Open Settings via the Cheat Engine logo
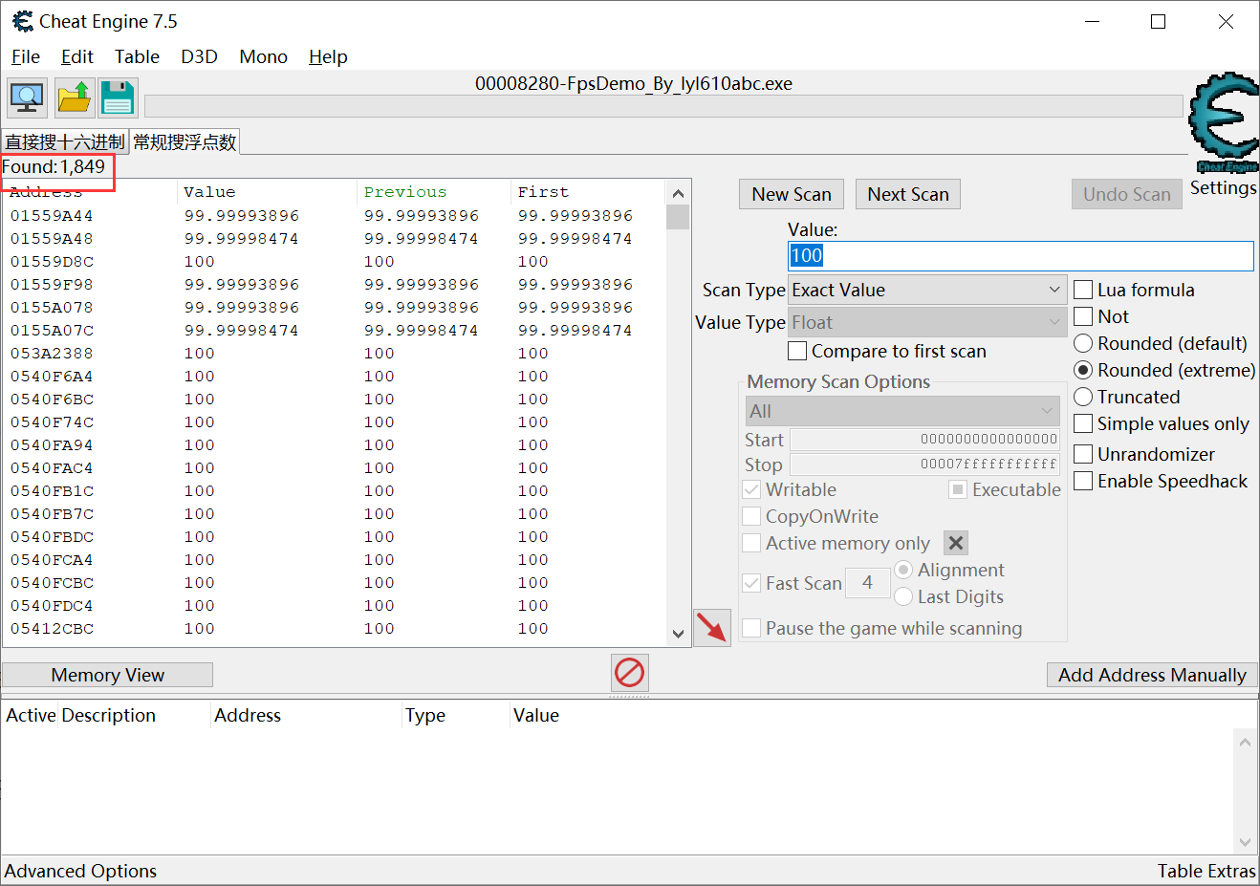1260x886 pixels. (1224, 122)
